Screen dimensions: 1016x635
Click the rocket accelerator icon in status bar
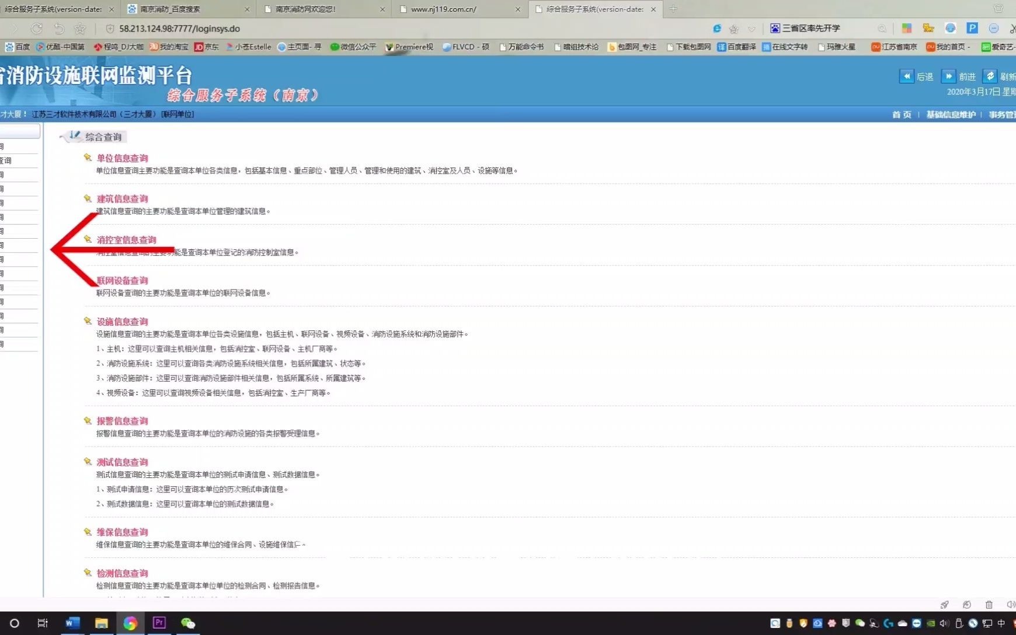tap(944, 605)
